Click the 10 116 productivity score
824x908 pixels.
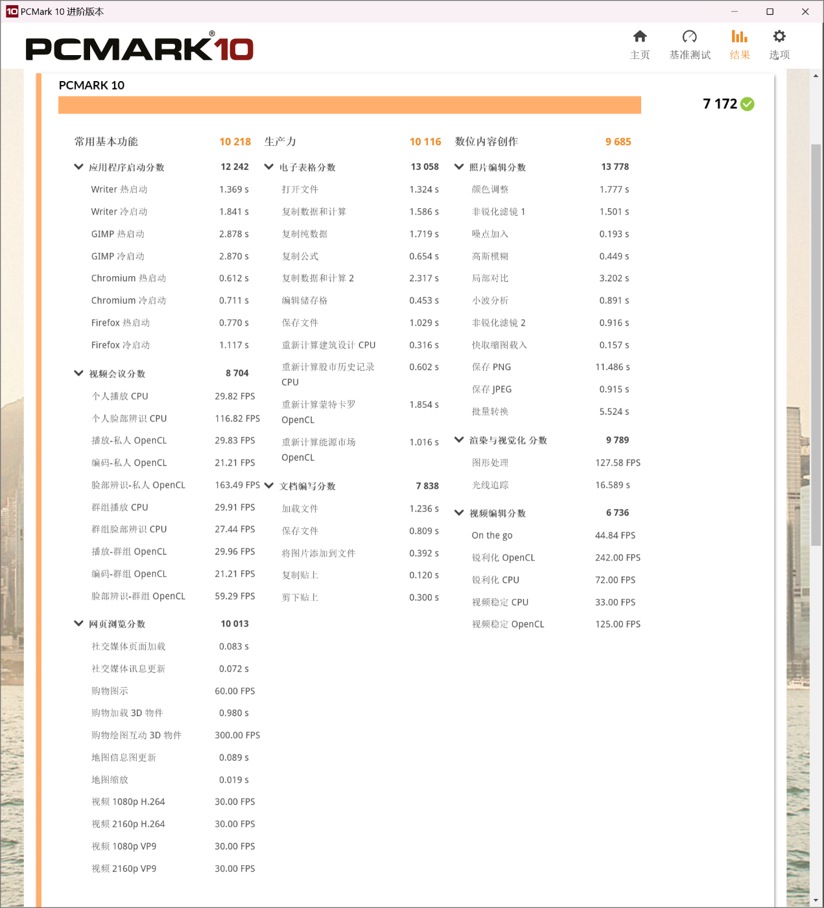click(x=425, y=142)
